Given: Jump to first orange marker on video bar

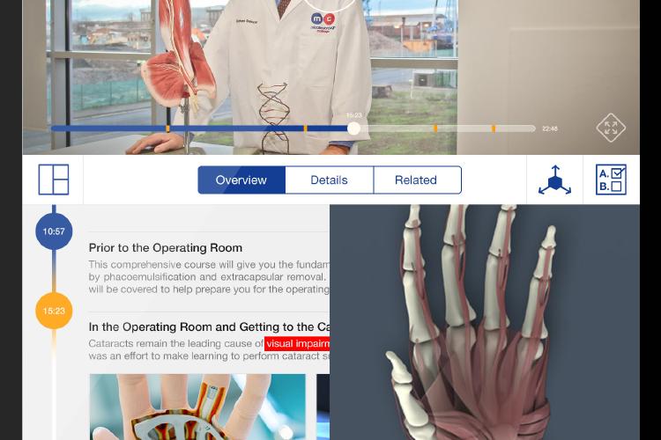Looking at the screenshot, I should pyautogui.click(x=167, y=128).
